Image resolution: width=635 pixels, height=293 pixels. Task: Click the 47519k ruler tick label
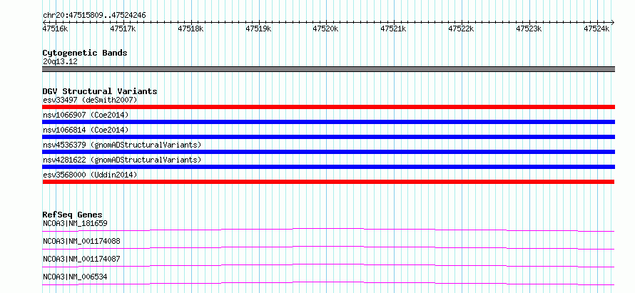click(x=258, y=29)
